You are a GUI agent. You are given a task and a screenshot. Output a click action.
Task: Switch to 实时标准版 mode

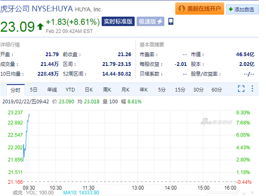click(118, 22)
